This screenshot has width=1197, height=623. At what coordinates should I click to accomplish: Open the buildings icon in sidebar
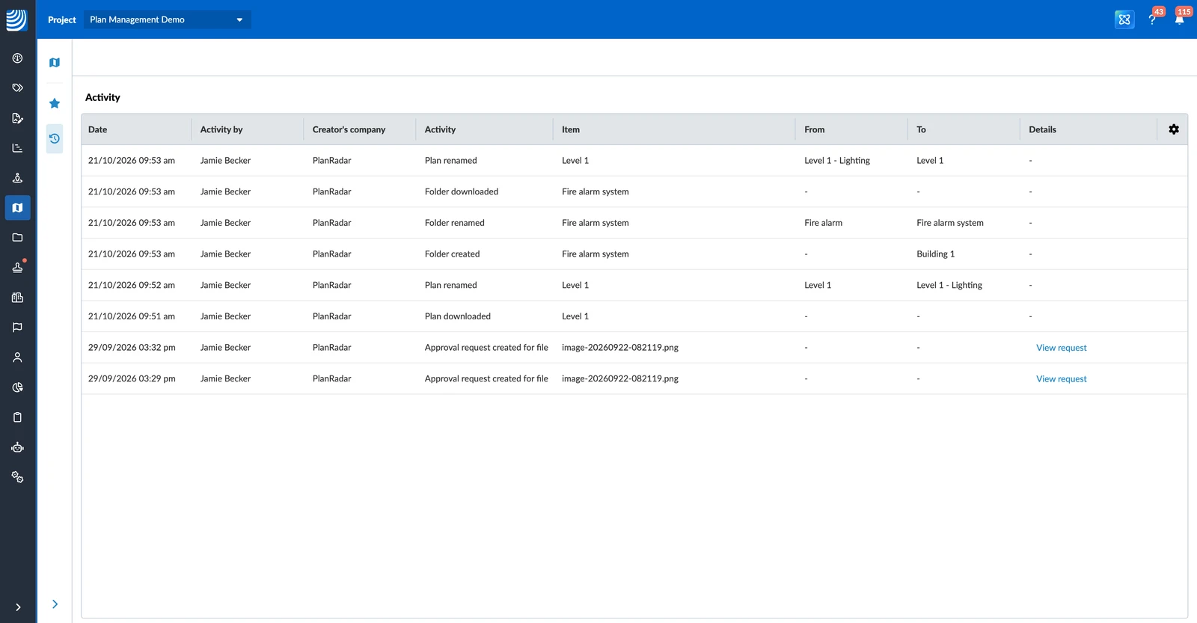coord(17,298)
